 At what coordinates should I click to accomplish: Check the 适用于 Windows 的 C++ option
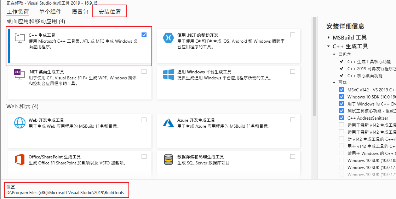[342, 153]
